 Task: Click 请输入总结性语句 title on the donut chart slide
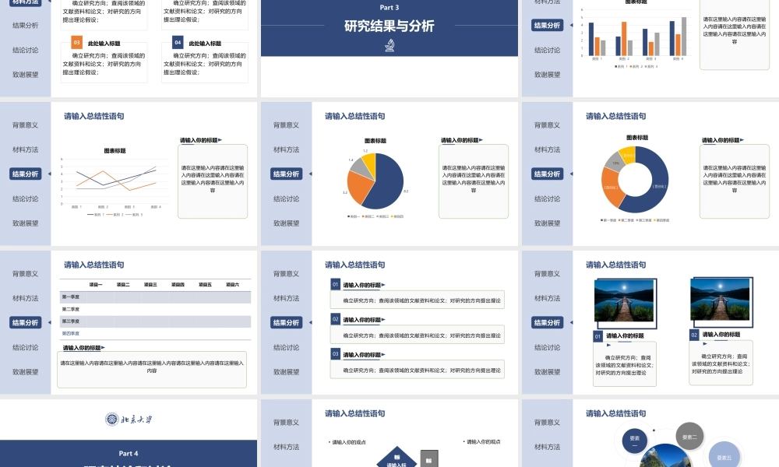615,116
